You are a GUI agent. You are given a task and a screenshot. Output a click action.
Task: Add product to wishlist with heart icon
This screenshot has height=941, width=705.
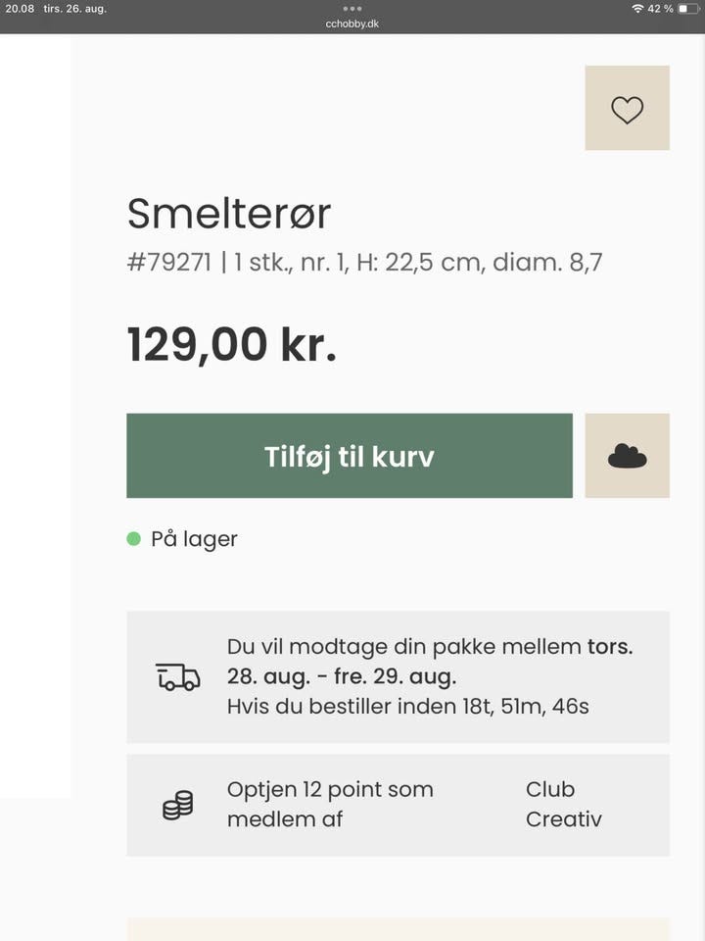point(627,109)
